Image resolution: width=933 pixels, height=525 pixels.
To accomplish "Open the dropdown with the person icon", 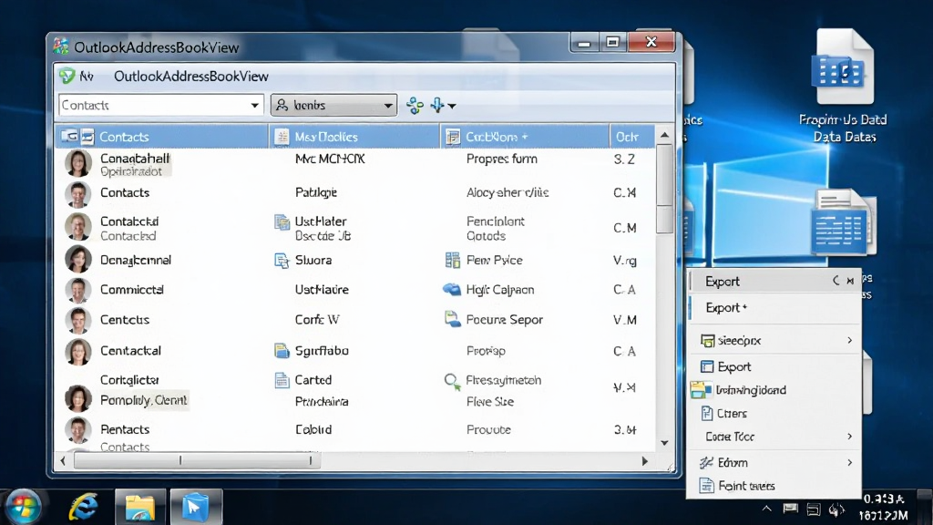I will pyautogui.click(x=333, y=106).
